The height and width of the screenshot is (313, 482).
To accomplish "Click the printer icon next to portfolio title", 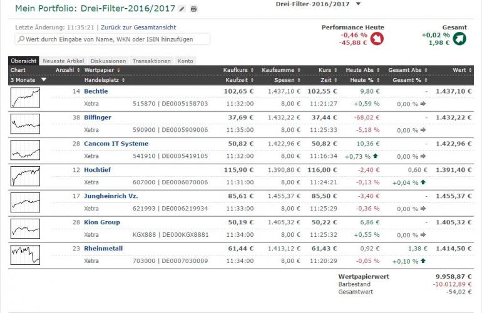I will (x=193, y=9).
